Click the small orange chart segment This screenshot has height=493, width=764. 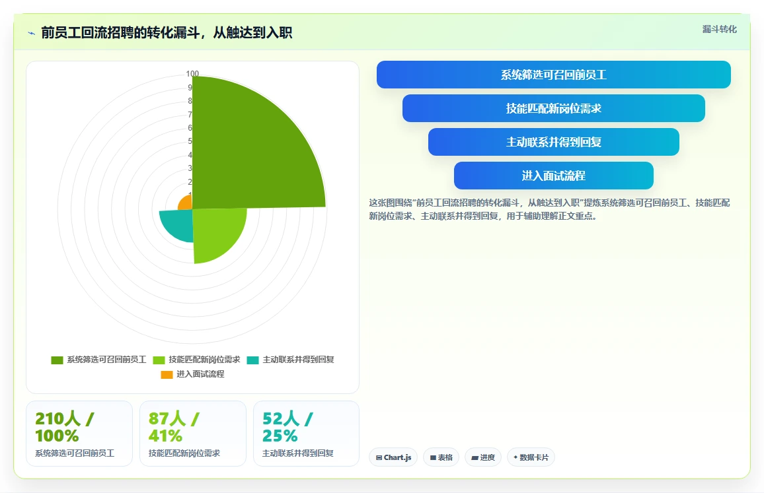click(186, 203)
